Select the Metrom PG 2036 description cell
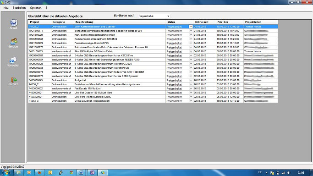Viewport: 313px width, 176px height. 120,64
